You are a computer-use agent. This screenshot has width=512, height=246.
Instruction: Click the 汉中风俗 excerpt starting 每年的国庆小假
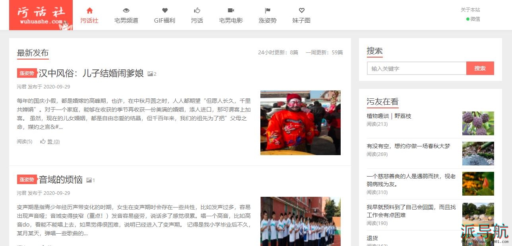coord(134,114)
